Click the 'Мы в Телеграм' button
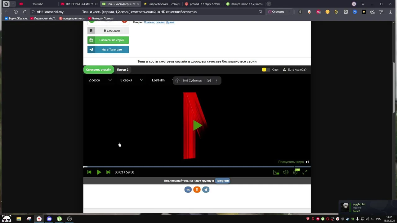Screen dimensions: 397x223 click(x=108, y=50)
